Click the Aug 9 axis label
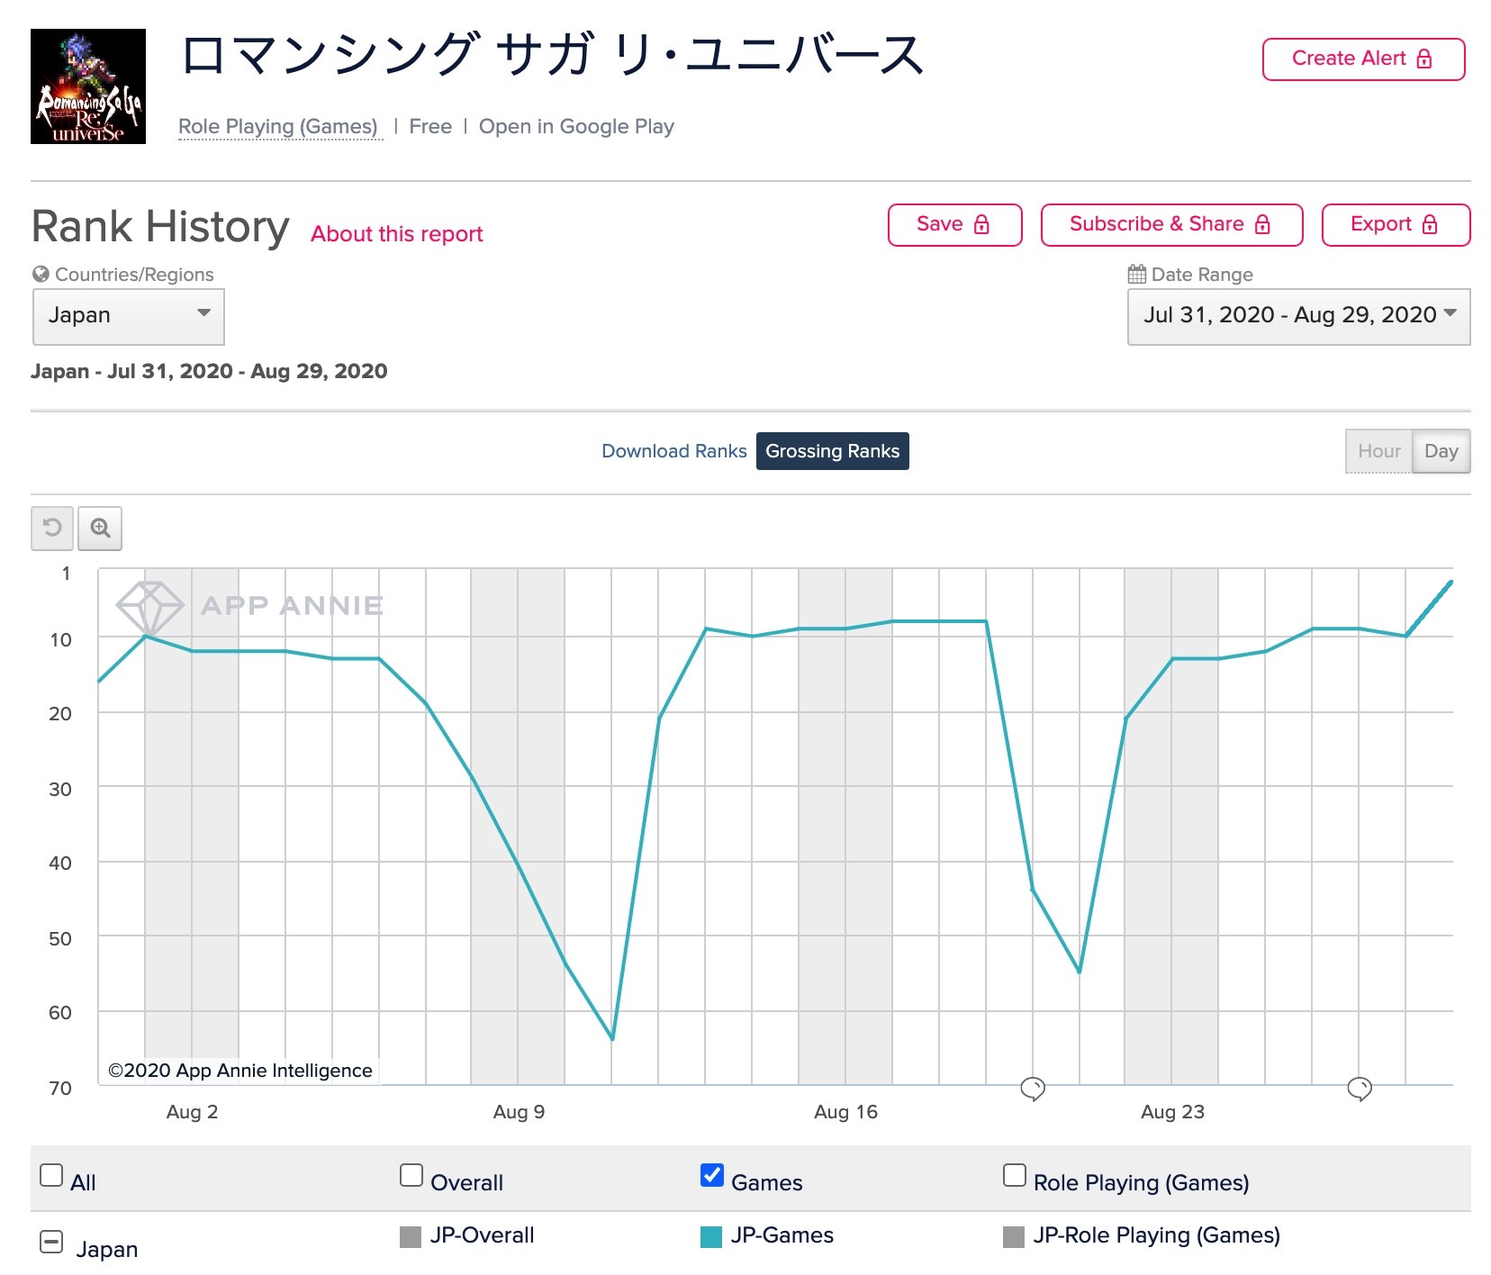This screenshot has width=1491, height=1275. (519, 1112)
